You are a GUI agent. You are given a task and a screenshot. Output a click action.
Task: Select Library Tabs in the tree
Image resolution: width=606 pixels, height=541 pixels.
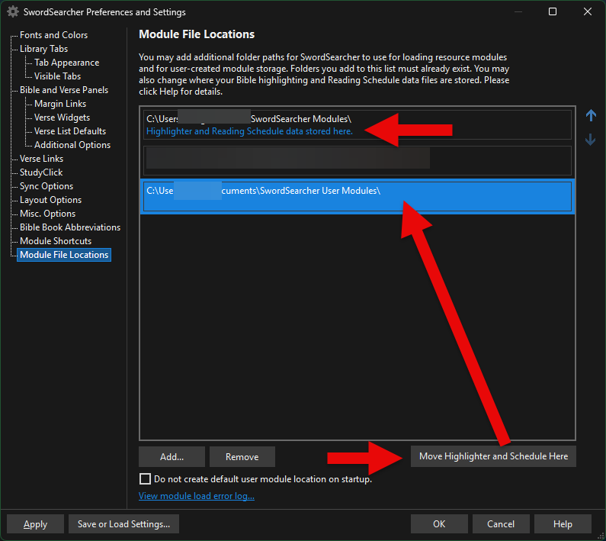coord(43,49)
